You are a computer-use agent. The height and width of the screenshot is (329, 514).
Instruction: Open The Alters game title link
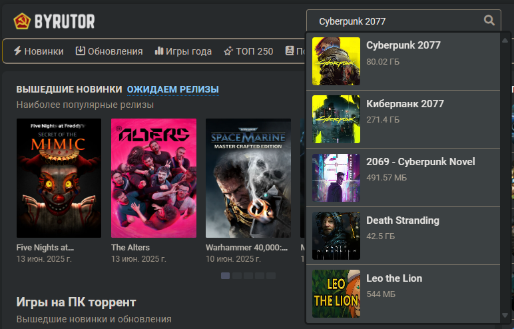click(x=130, y=247)
